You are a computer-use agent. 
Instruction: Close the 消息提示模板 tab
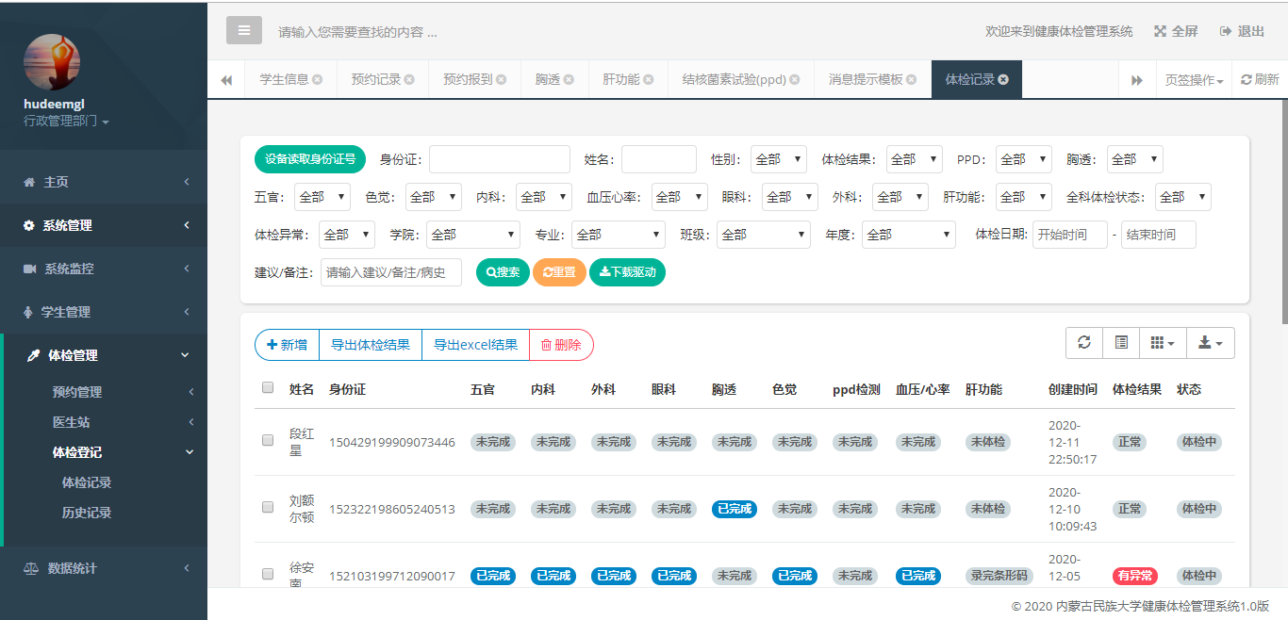point(911,80)
